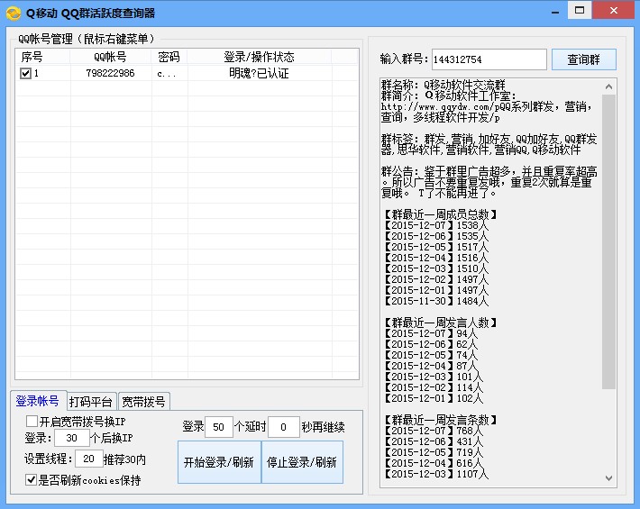Maximize the Q移动 window

tap(580, 10)
